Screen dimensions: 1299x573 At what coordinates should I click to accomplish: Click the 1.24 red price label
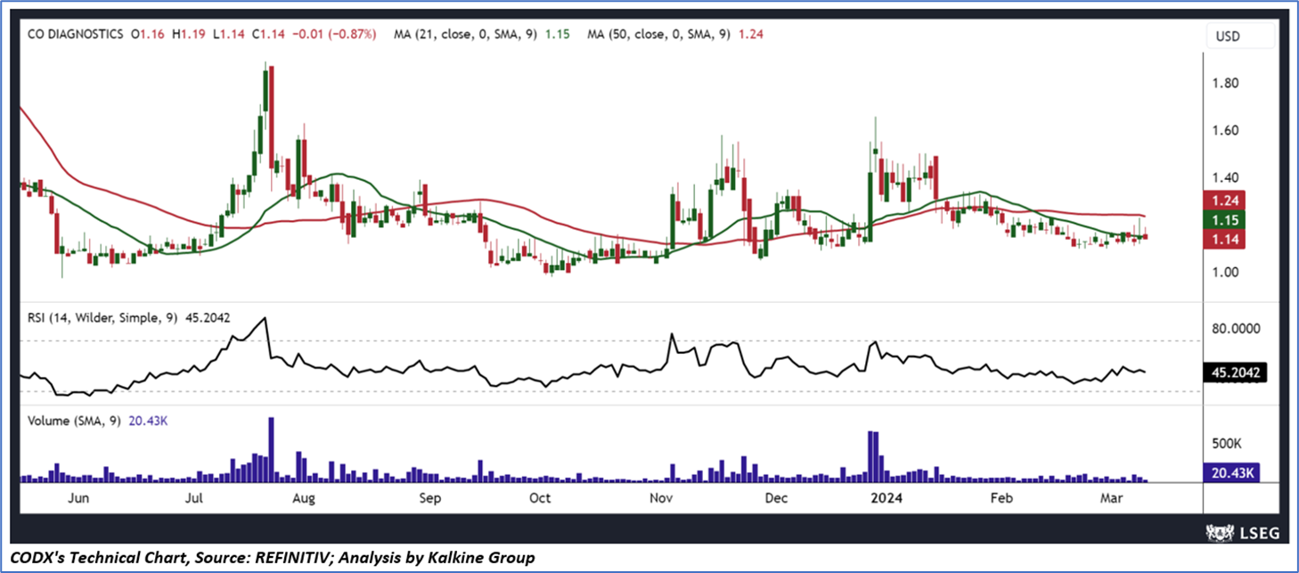pos(1222,201)
